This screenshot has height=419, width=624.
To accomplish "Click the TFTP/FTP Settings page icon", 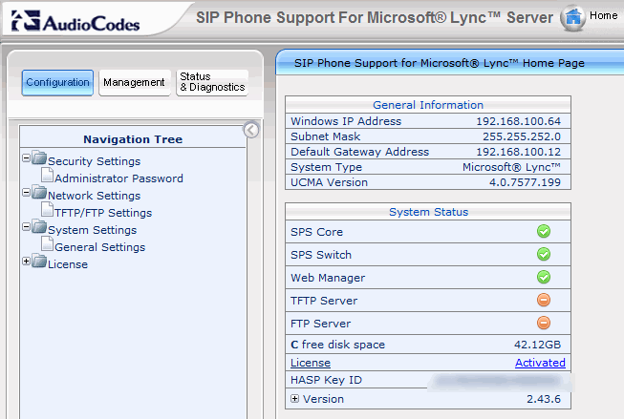I will click(48, 209).
